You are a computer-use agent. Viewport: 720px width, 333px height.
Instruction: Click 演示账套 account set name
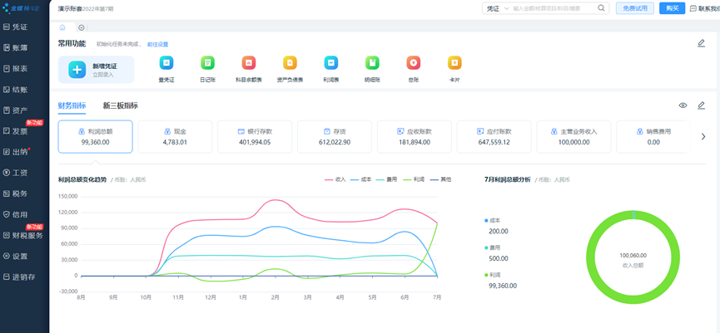(70, 8)
